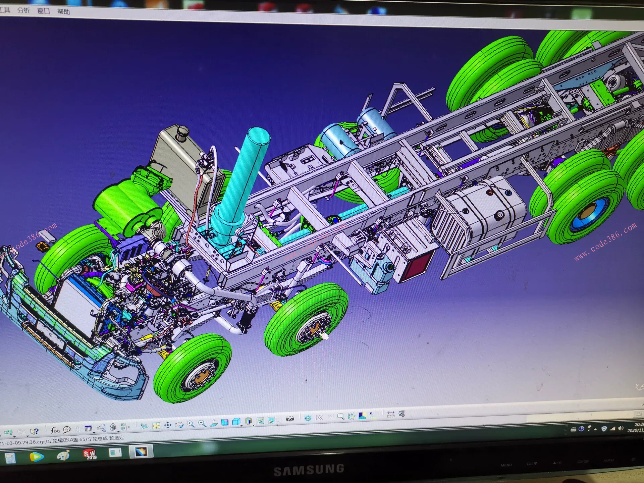Click the Undo arrow icon
644x483 pixels.
pyautogui.click(x=8, y=432)
